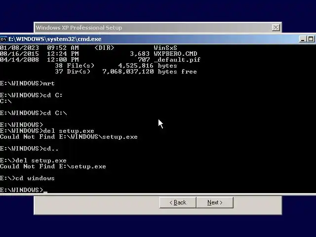Viewport: 316px width, 237px height.
Task: Click the 'mrt' command line
Action: [x=27, y=83]
